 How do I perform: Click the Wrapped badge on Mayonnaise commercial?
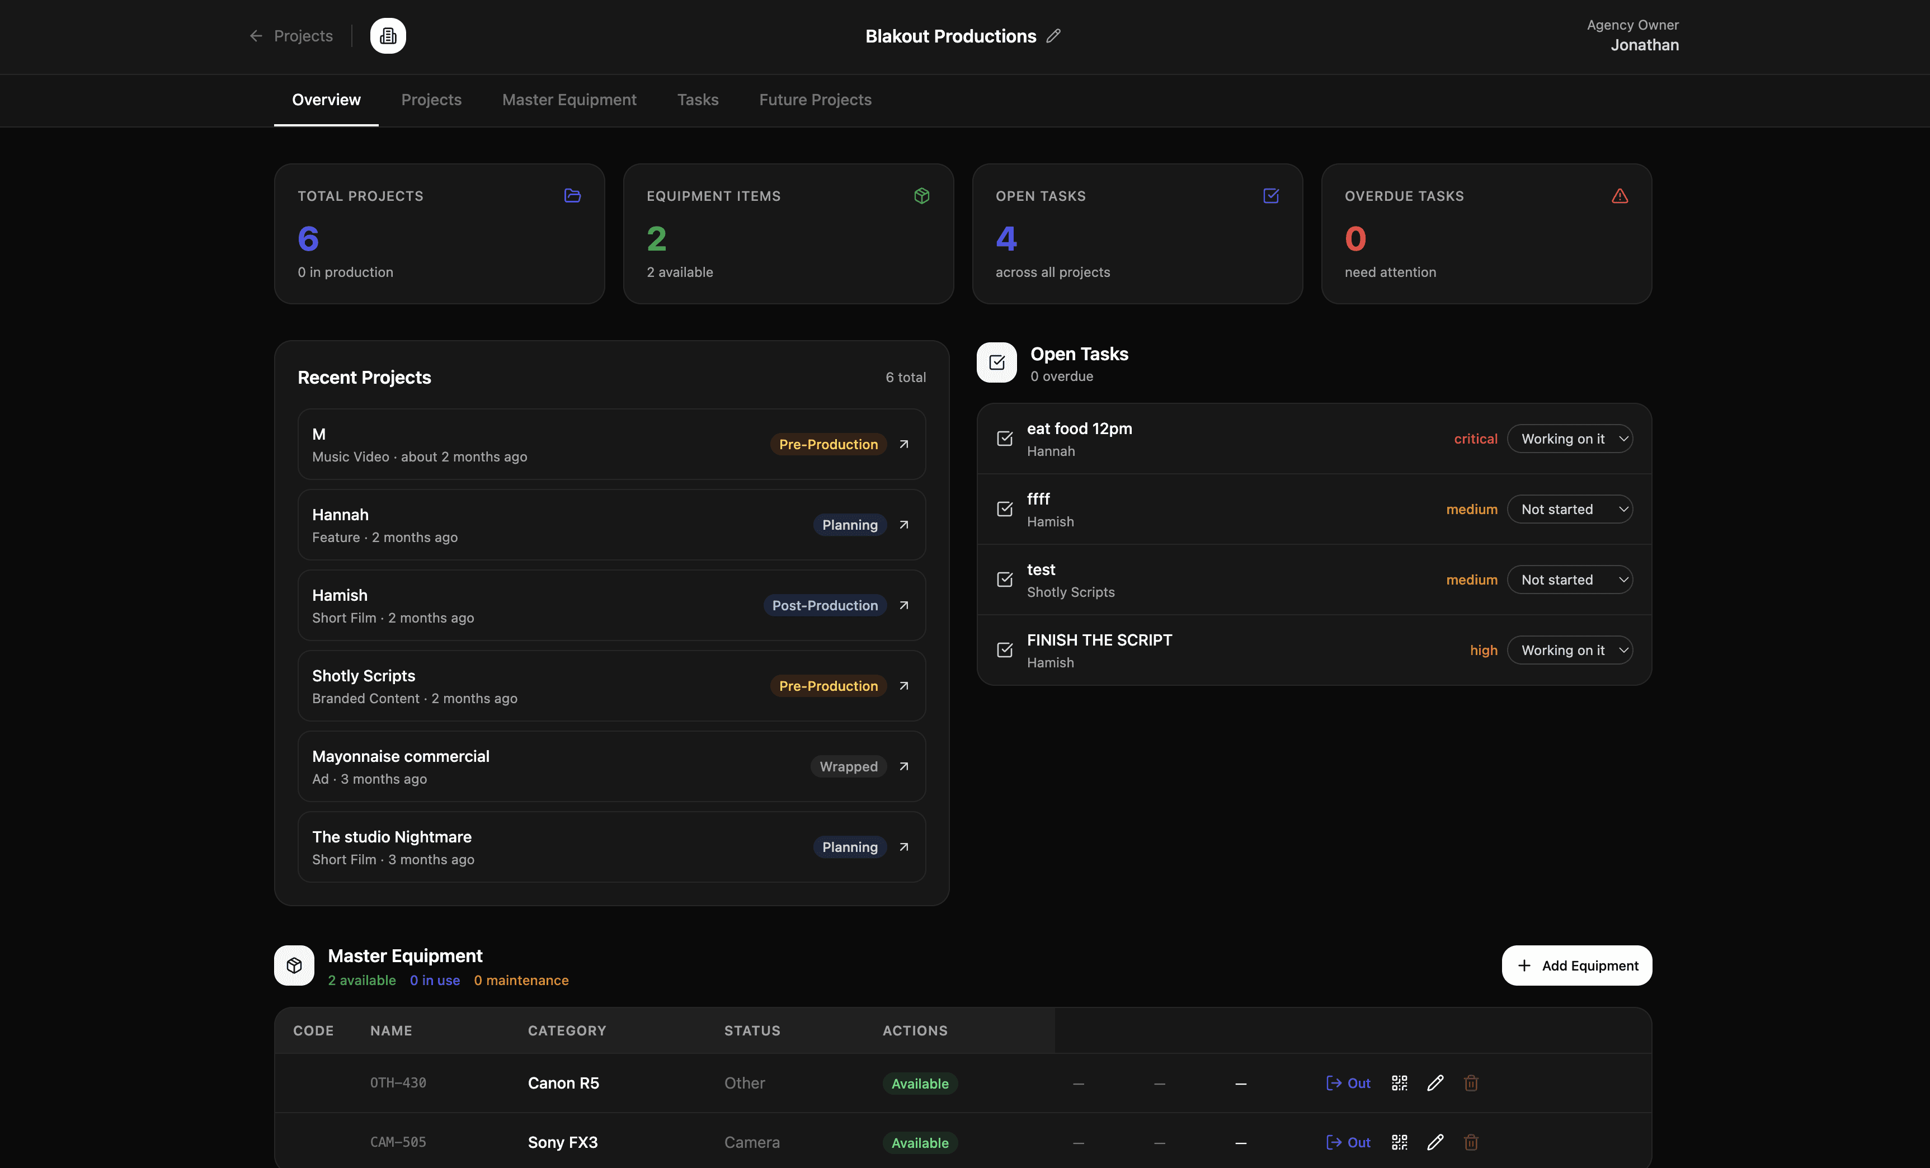tap(848, 766)
